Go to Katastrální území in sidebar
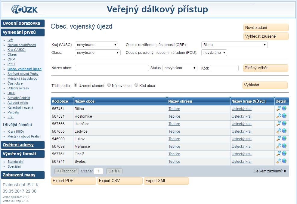This screenshot has height=204, width=297. (x=20, y=107)
